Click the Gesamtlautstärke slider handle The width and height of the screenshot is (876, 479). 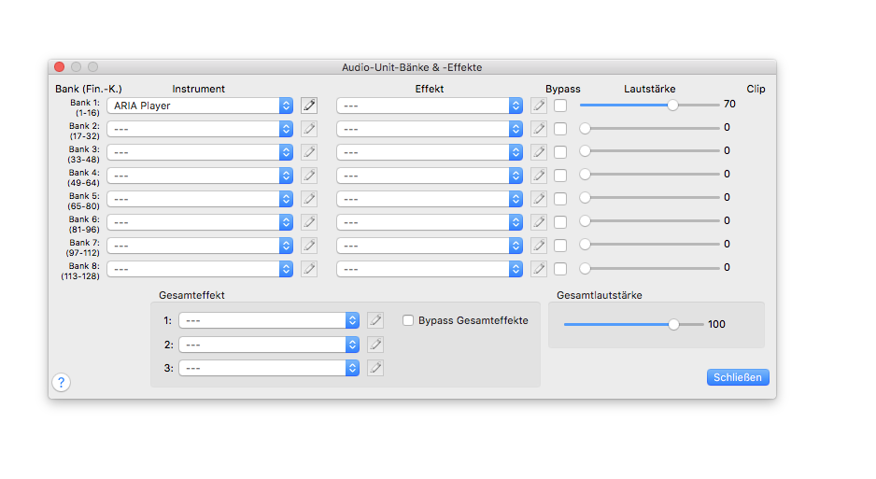click(x=673, y=324)
